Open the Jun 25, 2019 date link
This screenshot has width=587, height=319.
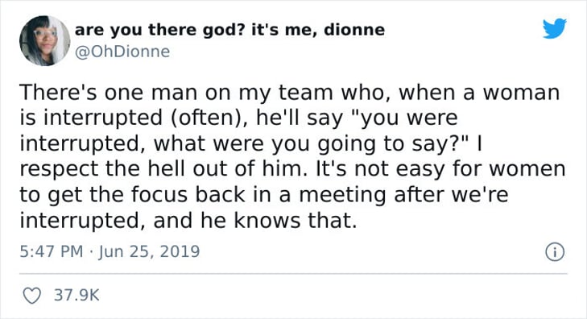point(150,251)
